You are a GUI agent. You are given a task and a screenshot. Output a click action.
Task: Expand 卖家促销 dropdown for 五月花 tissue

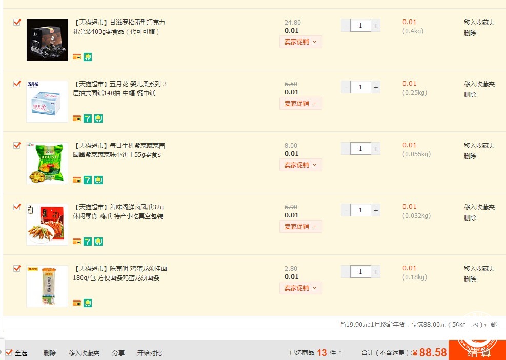301,103
